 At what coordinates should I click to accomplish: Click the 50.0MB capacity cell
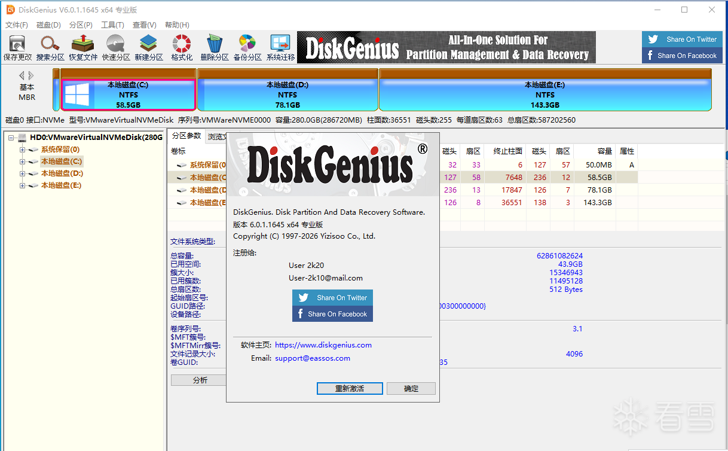(599, 164)
